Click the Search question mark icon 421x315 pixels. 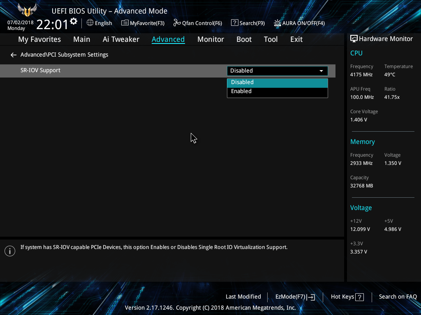(x=234, y=23)
